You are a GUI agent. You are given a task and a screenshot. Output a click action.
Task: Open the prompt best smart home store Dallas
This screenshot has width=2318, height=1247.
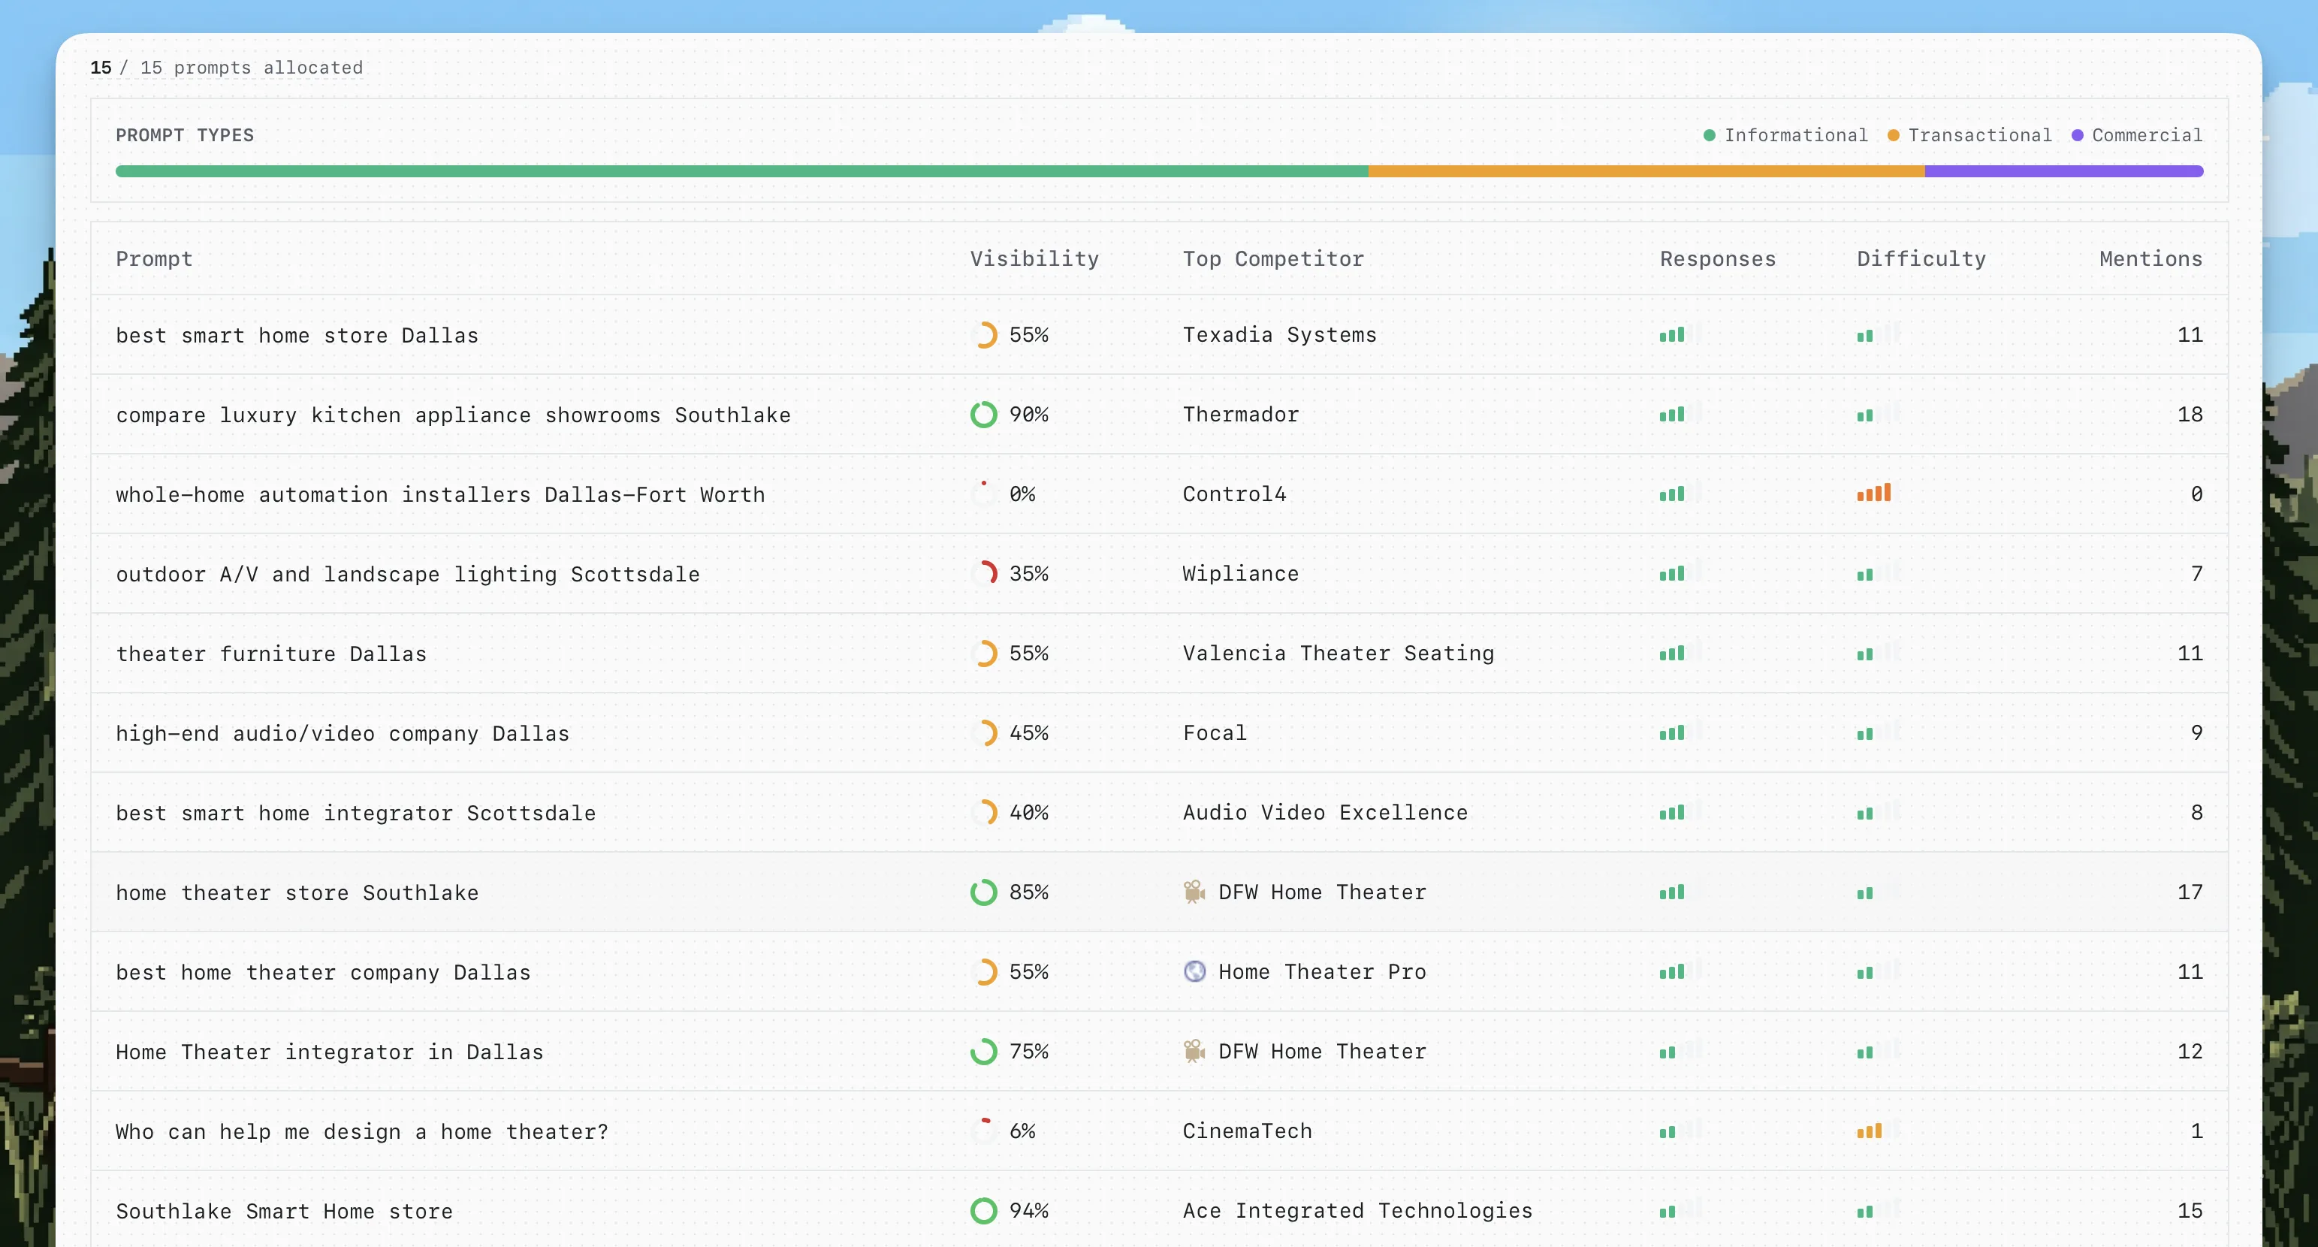(x=297, y=335)
